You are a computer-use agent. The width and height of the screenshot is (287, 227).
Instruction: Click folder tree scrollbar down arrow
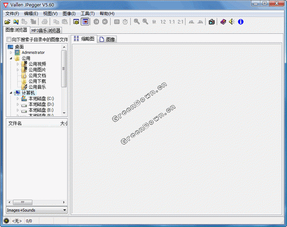(x=64, y=113)
